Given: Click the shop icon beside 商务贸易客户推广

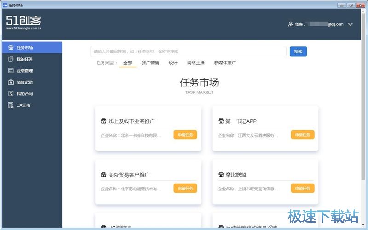Looking at the screenshot, I should (103, 174).
